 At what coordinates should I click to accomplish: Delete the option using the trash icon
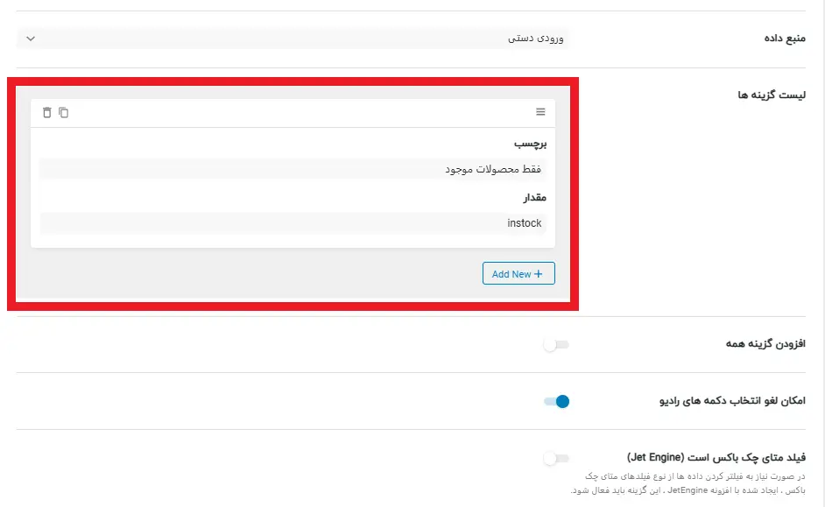coord(49,112)
